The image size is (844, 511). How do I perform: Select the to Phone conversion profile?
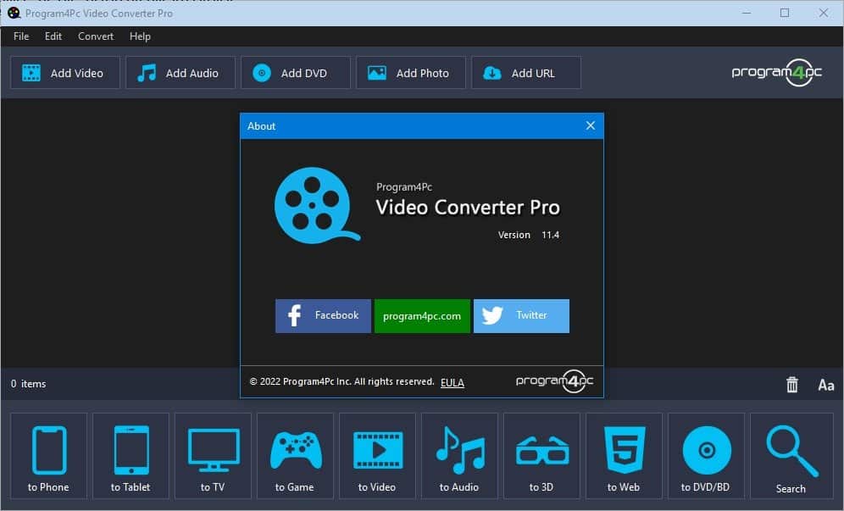tap(48, 456)
